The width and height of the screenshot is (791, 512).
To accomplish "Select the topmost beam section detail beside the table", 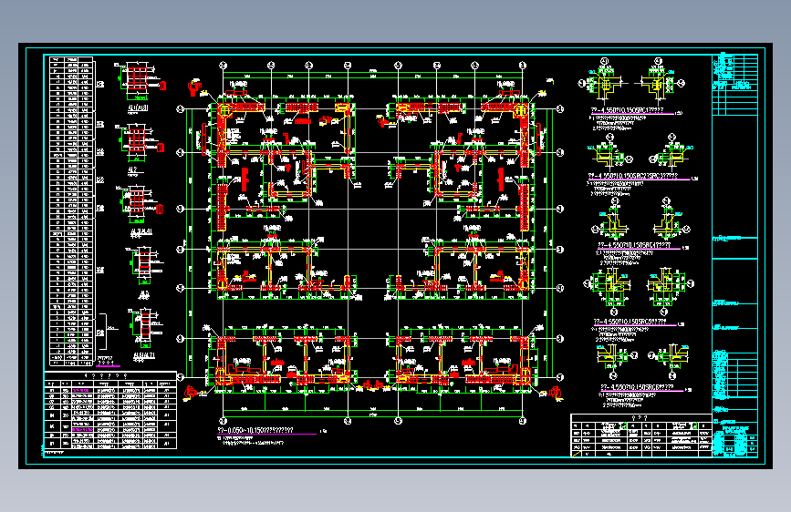I will point(141,82).
